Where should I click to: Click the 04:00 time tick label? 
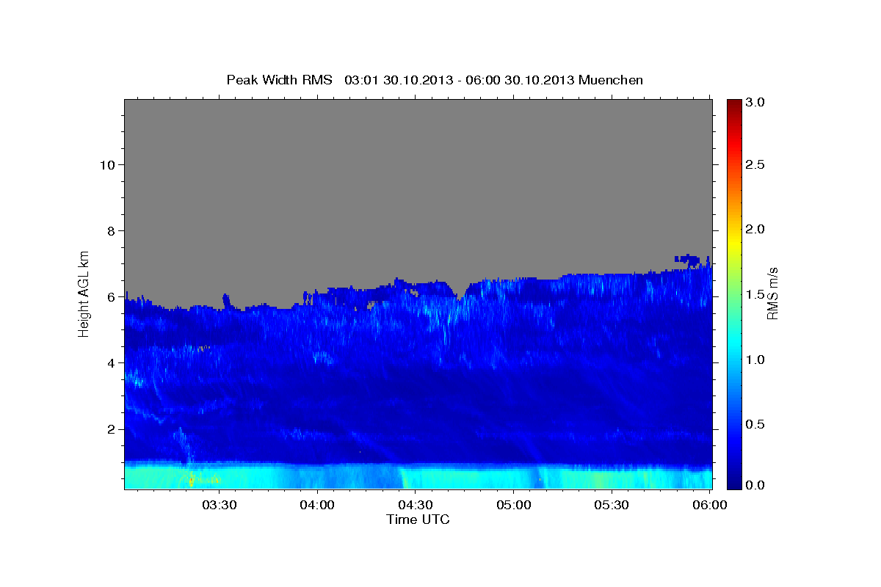click(x=317, y=505)
